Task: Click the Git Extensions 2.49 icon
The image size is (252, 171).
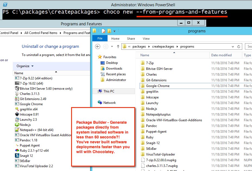Action: coord(17,99)
